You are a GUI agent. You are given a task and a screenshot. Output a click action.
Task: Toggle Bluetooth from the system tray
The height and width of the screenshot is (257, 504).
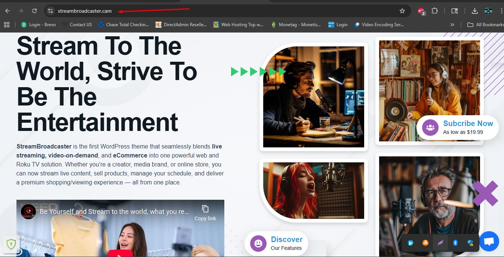455,243
